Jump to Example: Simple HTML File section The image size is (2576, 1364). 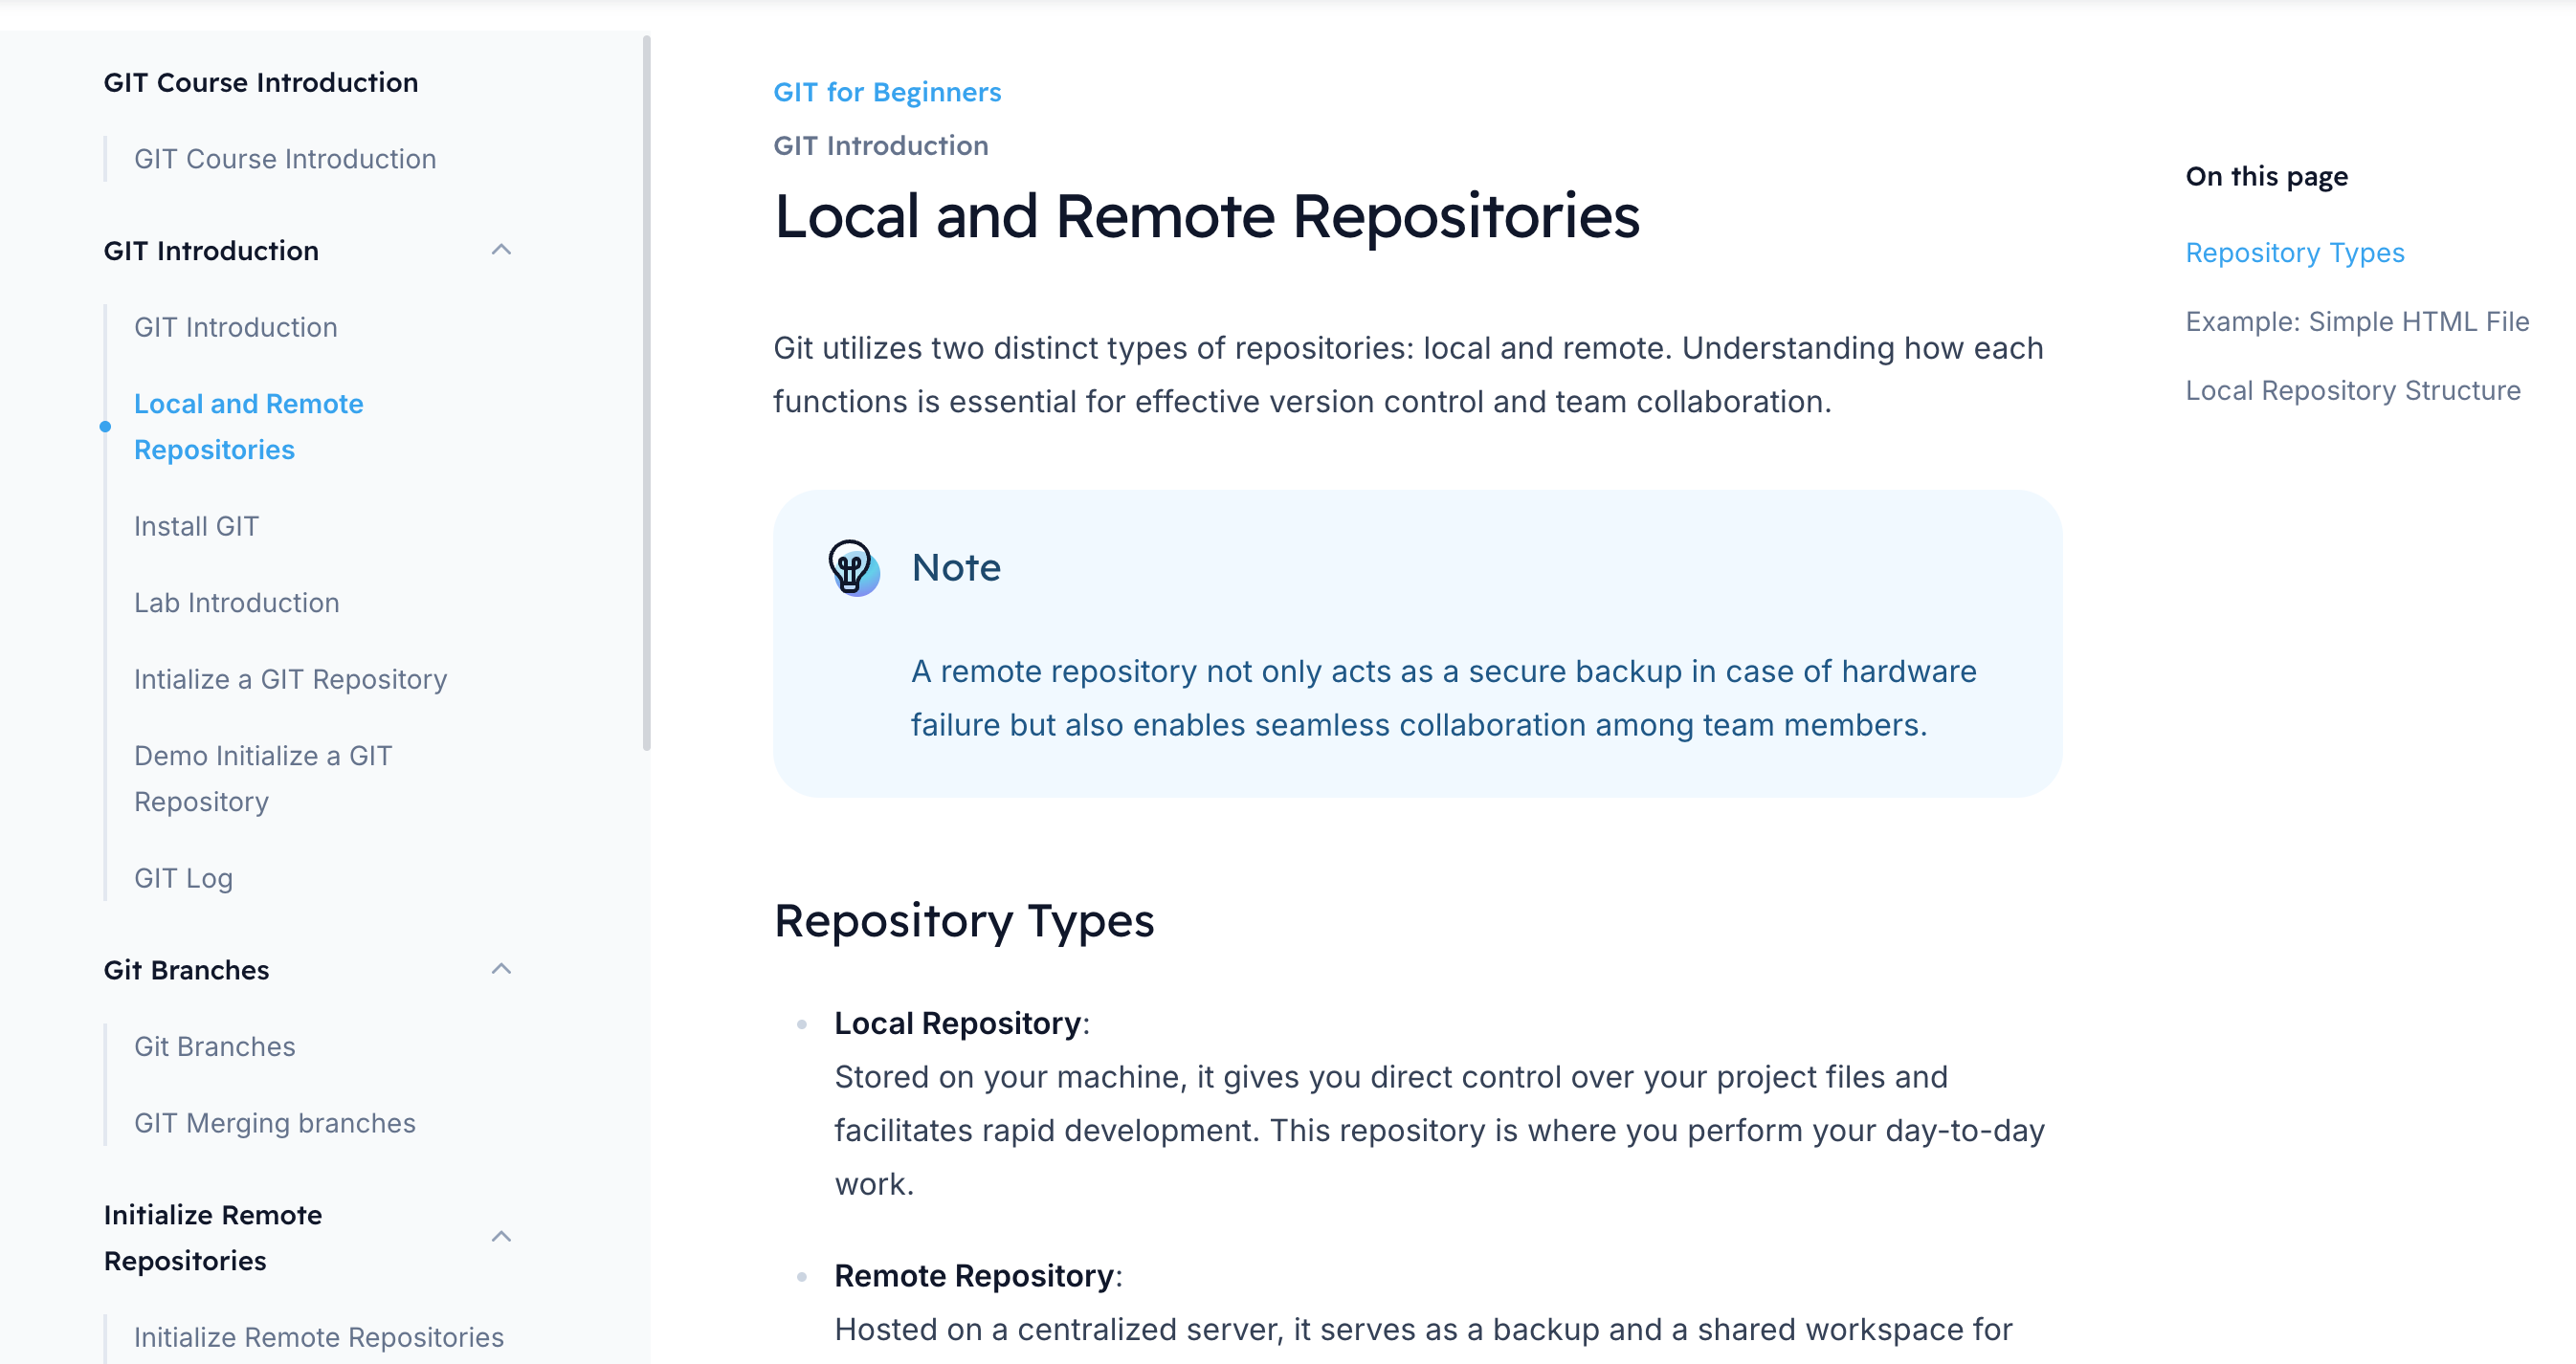click(x=2356, y=321)
